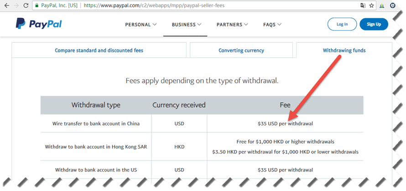This screenshot has height=191, width=406.
Task: Reload the PayPal page
Action: 26,5
